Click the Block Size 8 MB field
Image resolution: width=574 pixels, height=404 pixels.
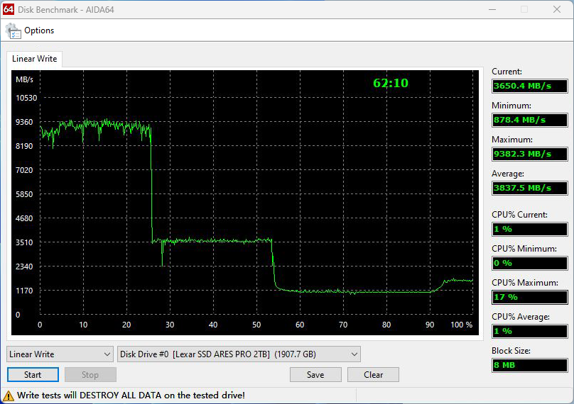click(x=529, y=365)
